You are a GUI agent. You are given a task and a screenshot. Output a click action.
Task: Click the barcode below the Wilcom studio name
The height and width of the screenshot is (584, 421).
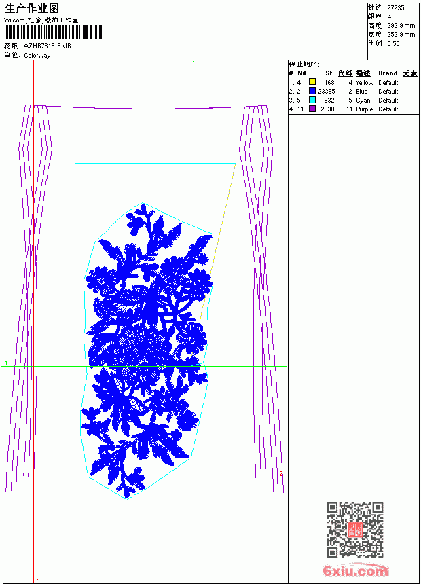click(53, 32)
